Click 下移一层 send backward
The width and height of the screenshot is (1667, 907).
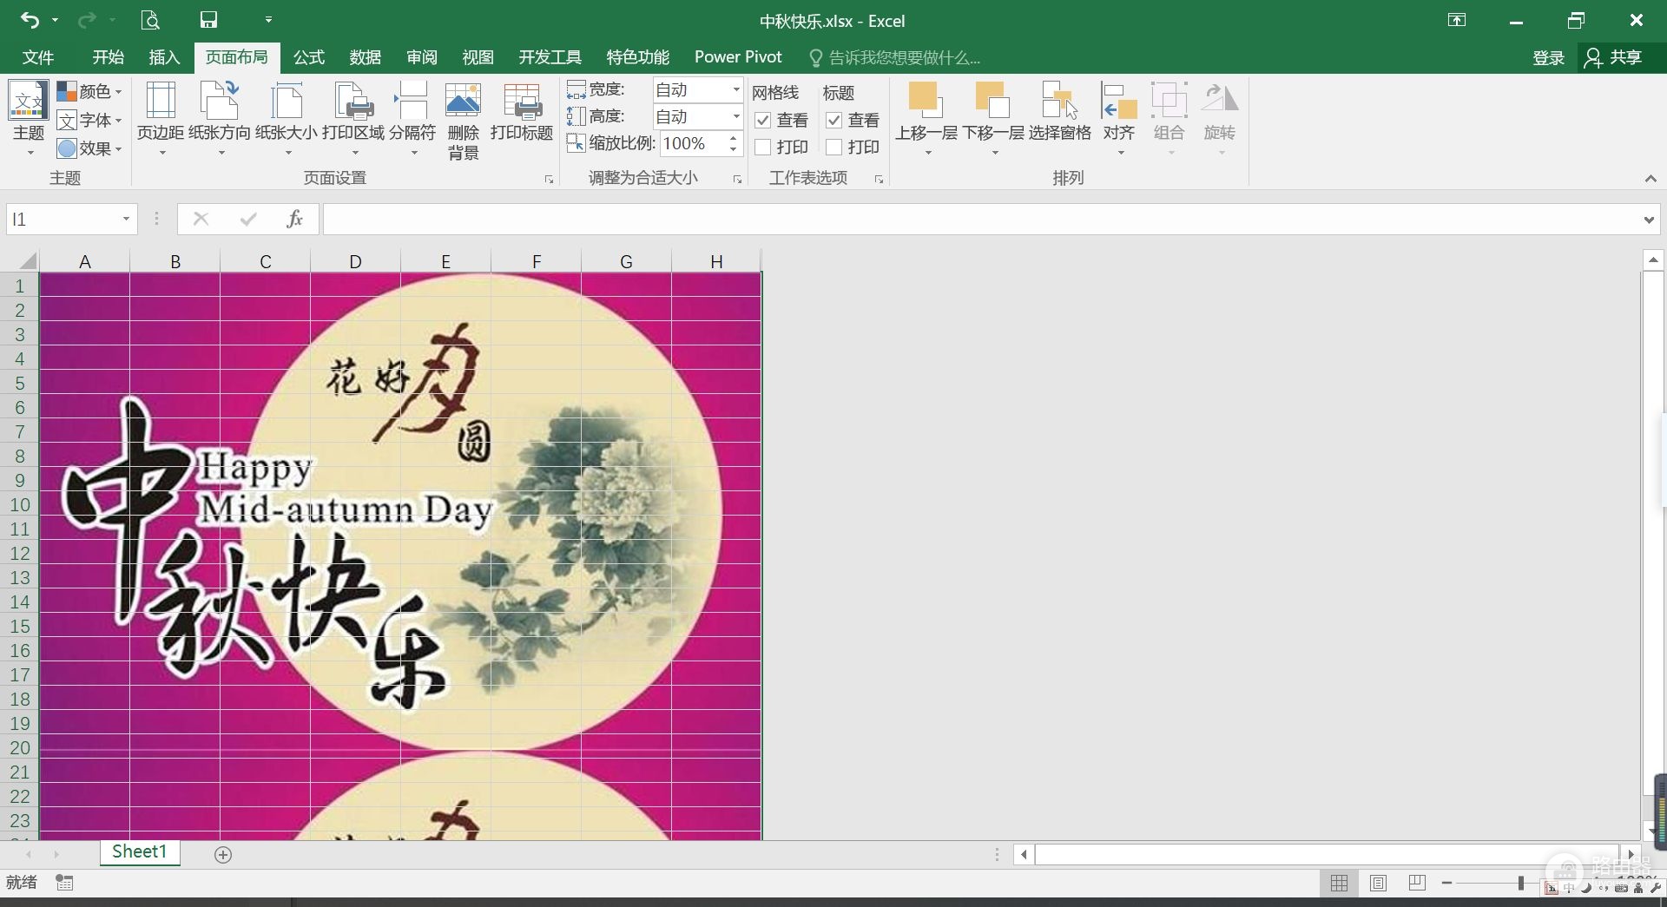(x=993, y=118)
